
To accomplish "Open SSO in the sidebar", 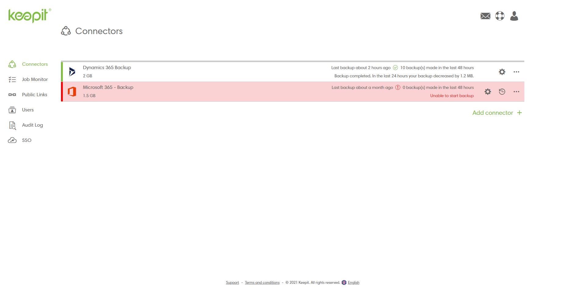I will [27, 140].
